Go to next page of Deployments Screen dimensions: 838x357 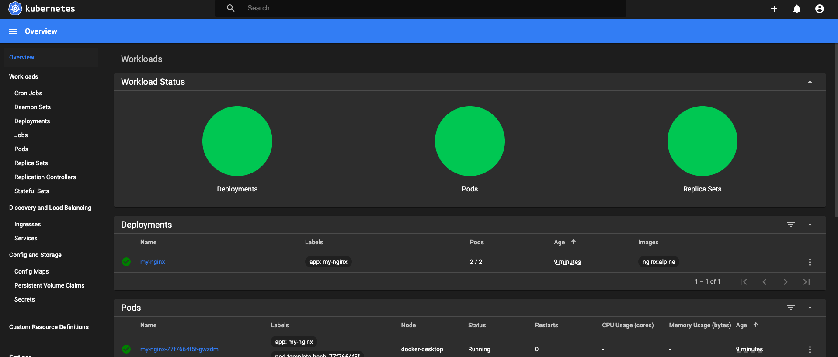(786, 282)
